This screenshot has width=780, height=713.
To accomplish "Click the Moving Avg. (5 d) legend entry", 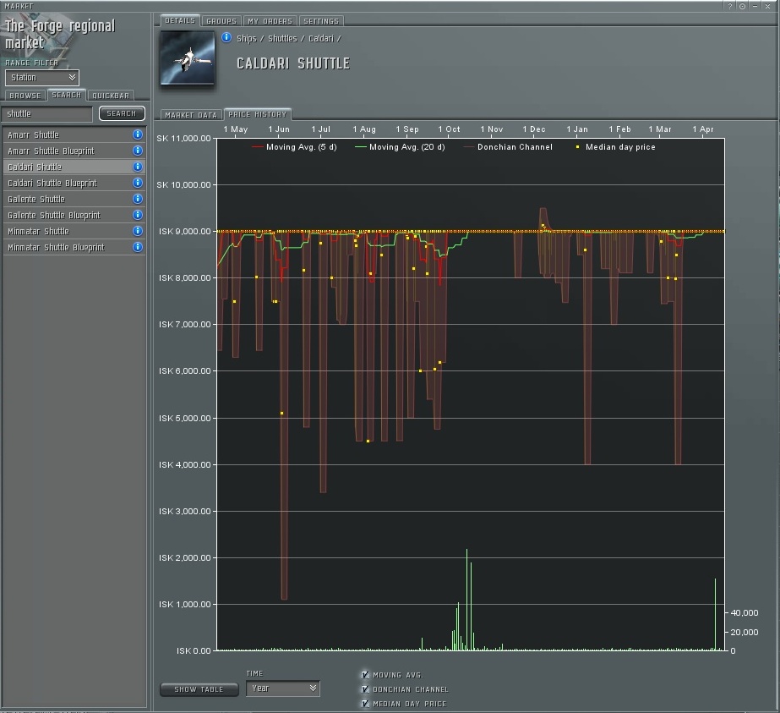I will [x=294, y=147].
